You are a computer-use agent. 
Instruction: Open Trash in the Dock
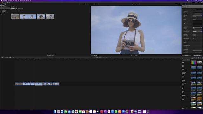pyautogui.click(x=148, y=111)
